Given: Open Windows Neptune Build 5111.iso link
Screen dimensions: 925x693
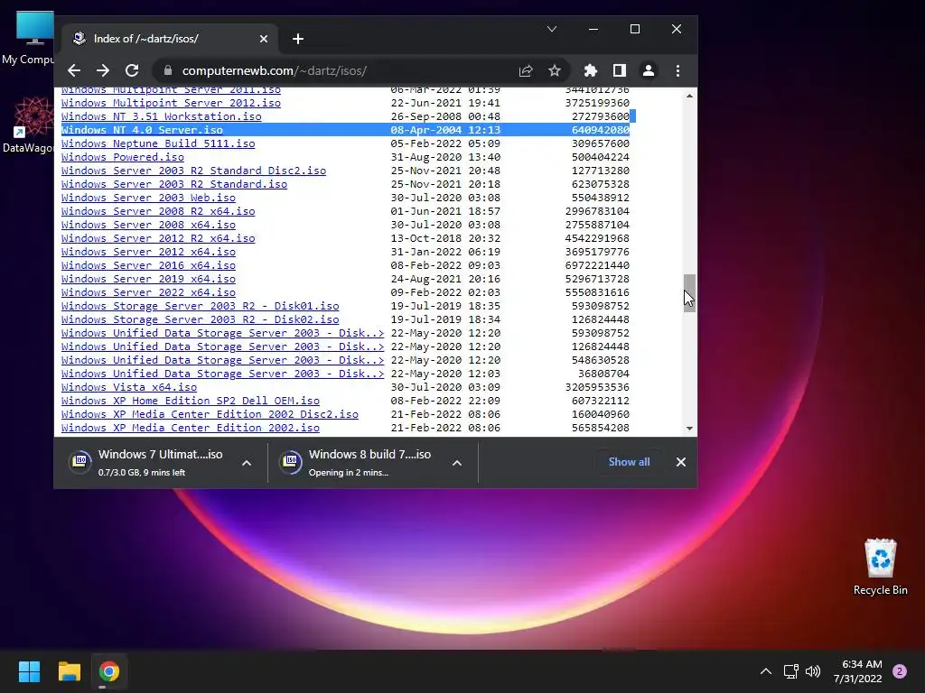Looking at the screenshot, I should 158,143.
